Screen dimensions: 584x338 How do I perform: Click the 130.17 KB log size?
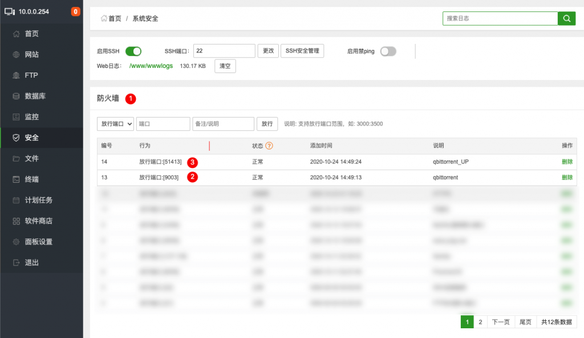coord(193,66)
